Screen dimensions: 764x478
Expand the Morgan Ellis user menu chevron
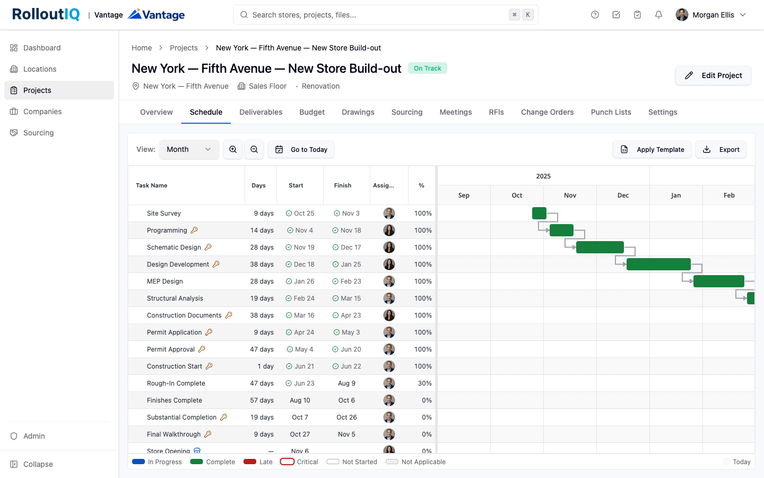coord(743,15)
